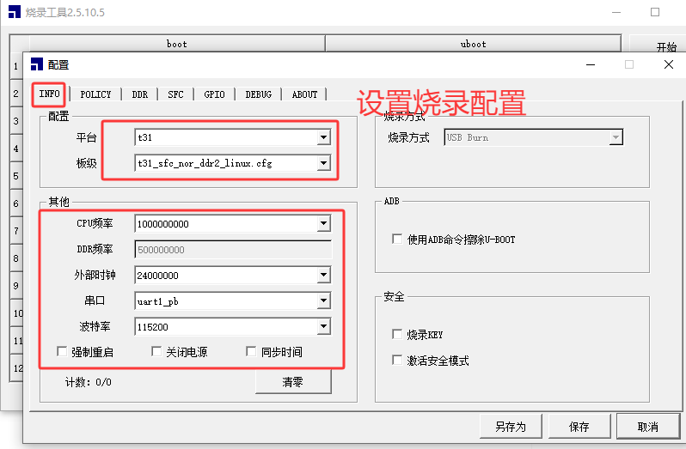Image resolution: width=686 pixels, height=449 pixels.
Task: Switch to the SFC tab
Action: point(175,94)
